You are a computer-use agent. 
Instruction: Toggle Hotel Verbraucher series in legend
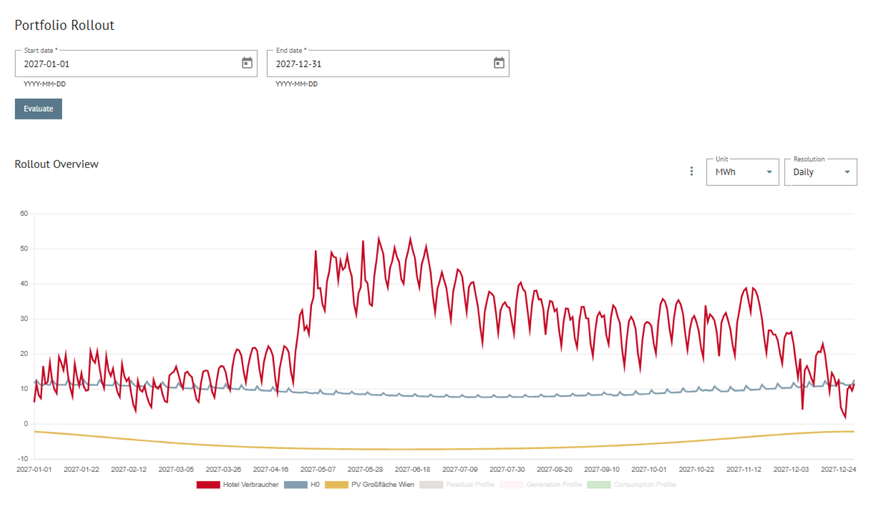(251, 485)
